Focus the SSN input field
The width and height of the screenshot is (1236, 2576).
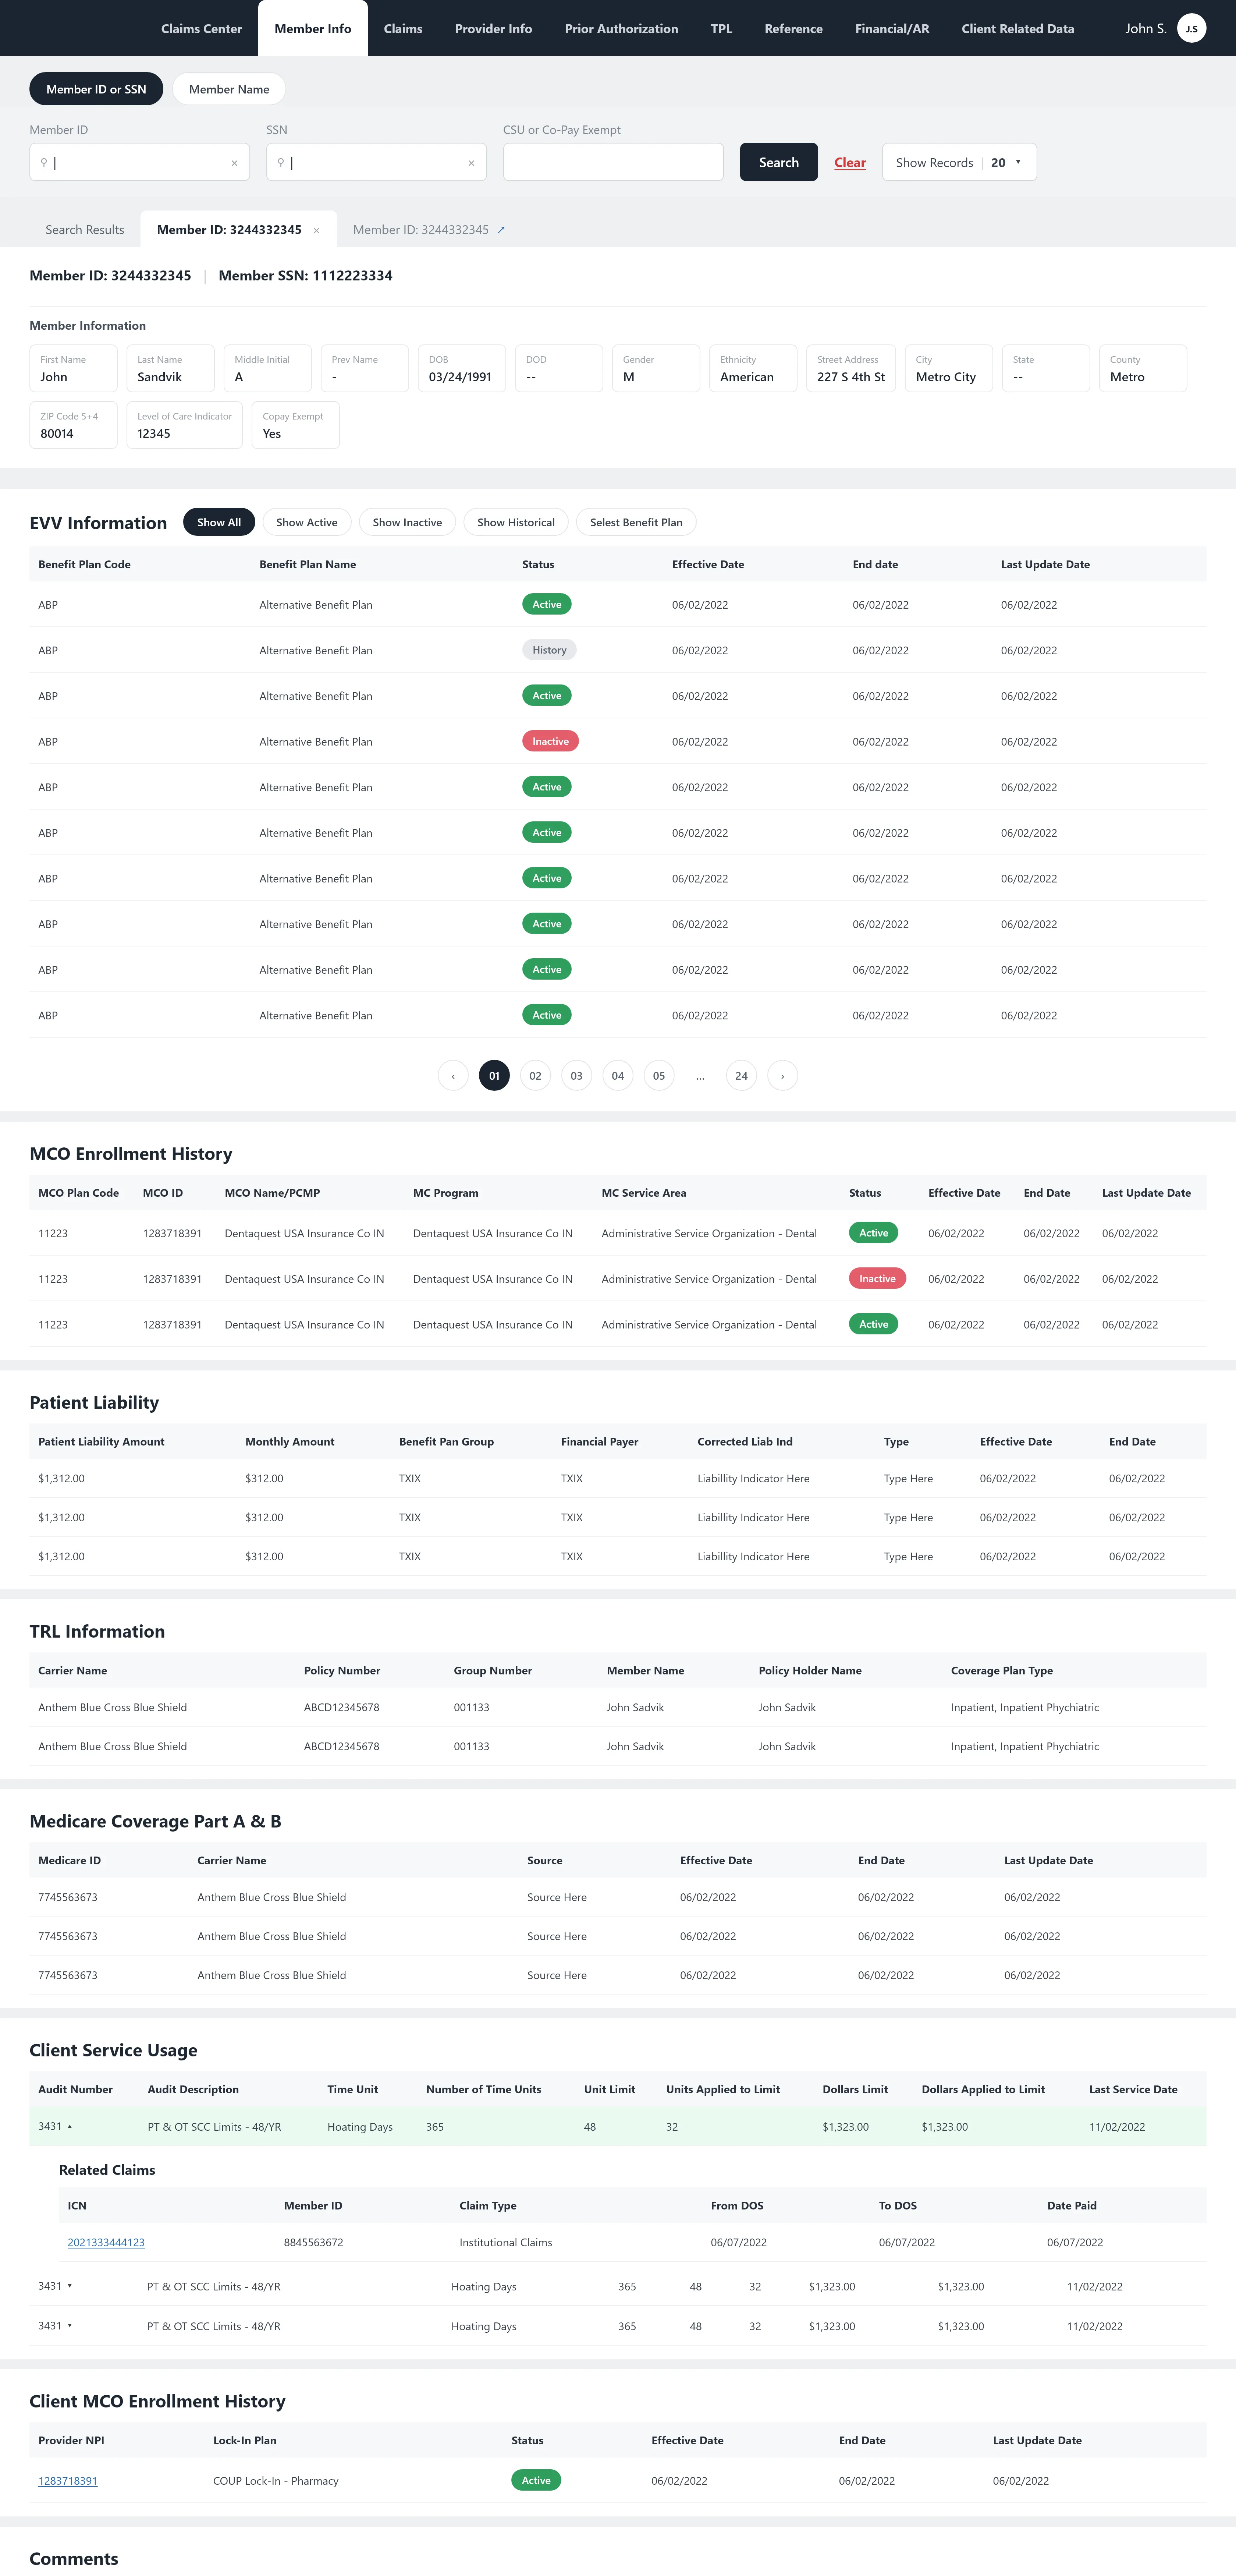coord(376,162)
